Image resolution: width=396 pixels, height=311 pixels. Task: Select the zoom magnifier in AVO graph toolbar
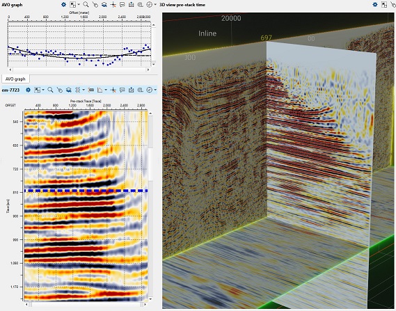[86, 5]
